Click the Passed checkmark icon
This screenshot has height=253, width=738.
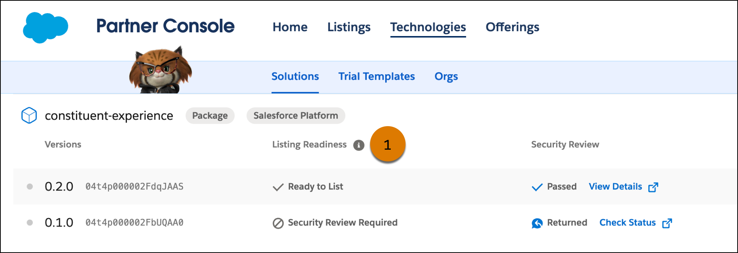pyautogui.click(x=537, y=187)
